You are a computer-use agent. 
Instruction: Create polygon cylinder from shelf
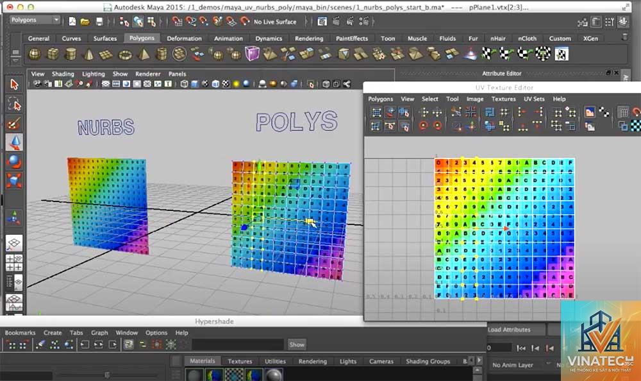71,54
